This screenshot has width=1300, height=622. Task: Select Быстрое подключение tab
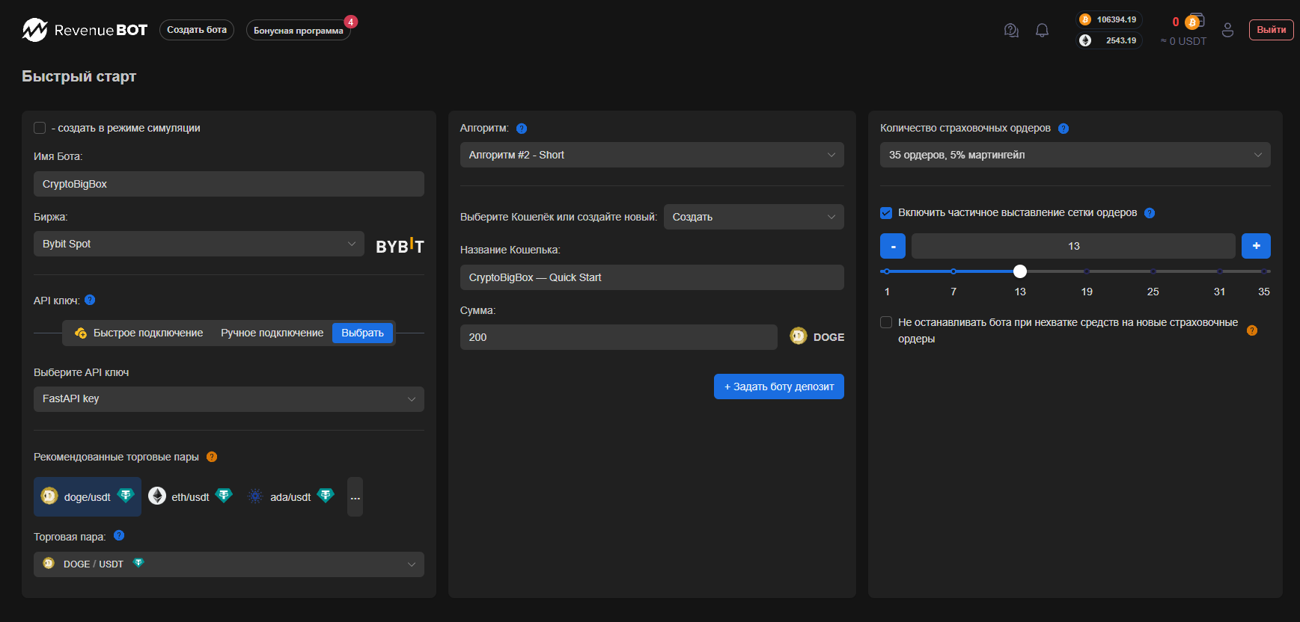click(x=139, y=333)
